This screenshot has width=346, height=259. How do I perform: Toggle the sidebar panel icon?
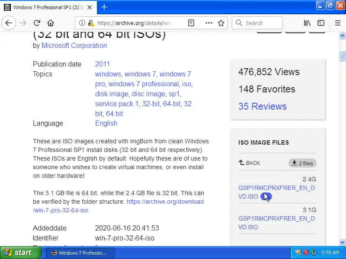(x=320, y=23)
